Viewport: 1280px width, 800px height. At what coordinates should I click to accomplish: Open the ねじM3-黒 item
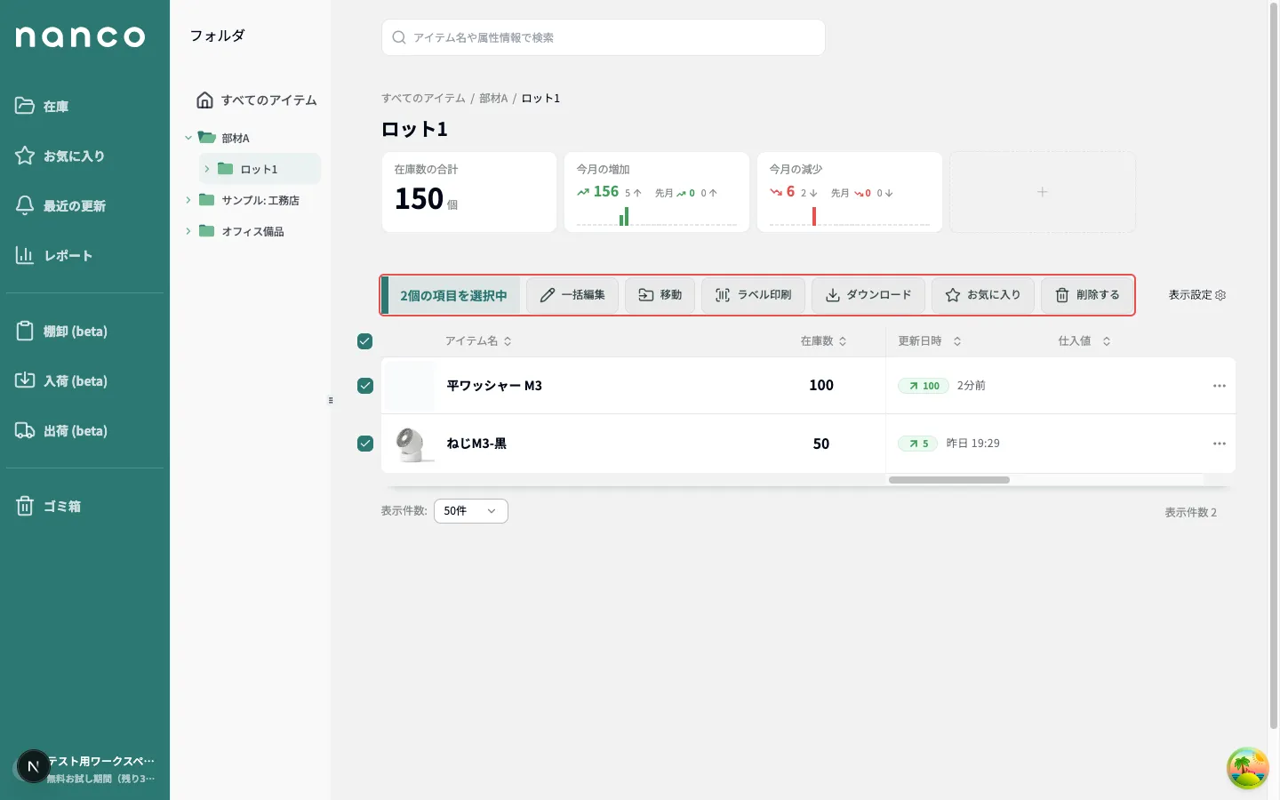click(476, 444)
